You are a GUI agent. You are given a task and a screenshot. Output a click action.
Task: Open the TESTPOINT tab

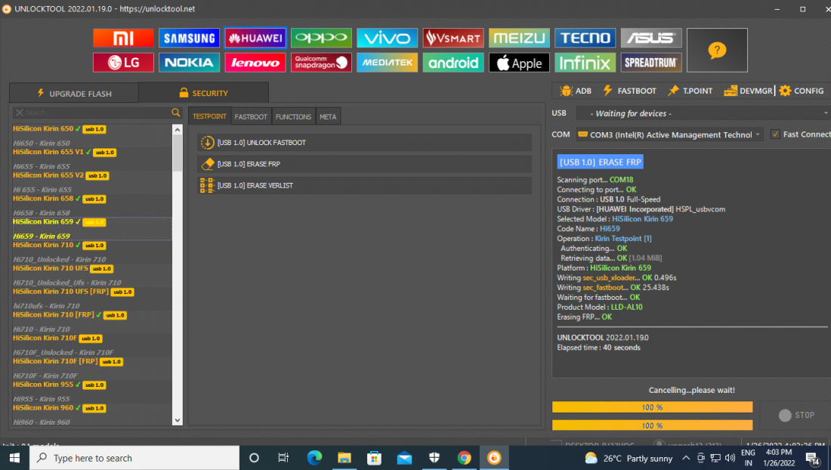click(209, 116)
